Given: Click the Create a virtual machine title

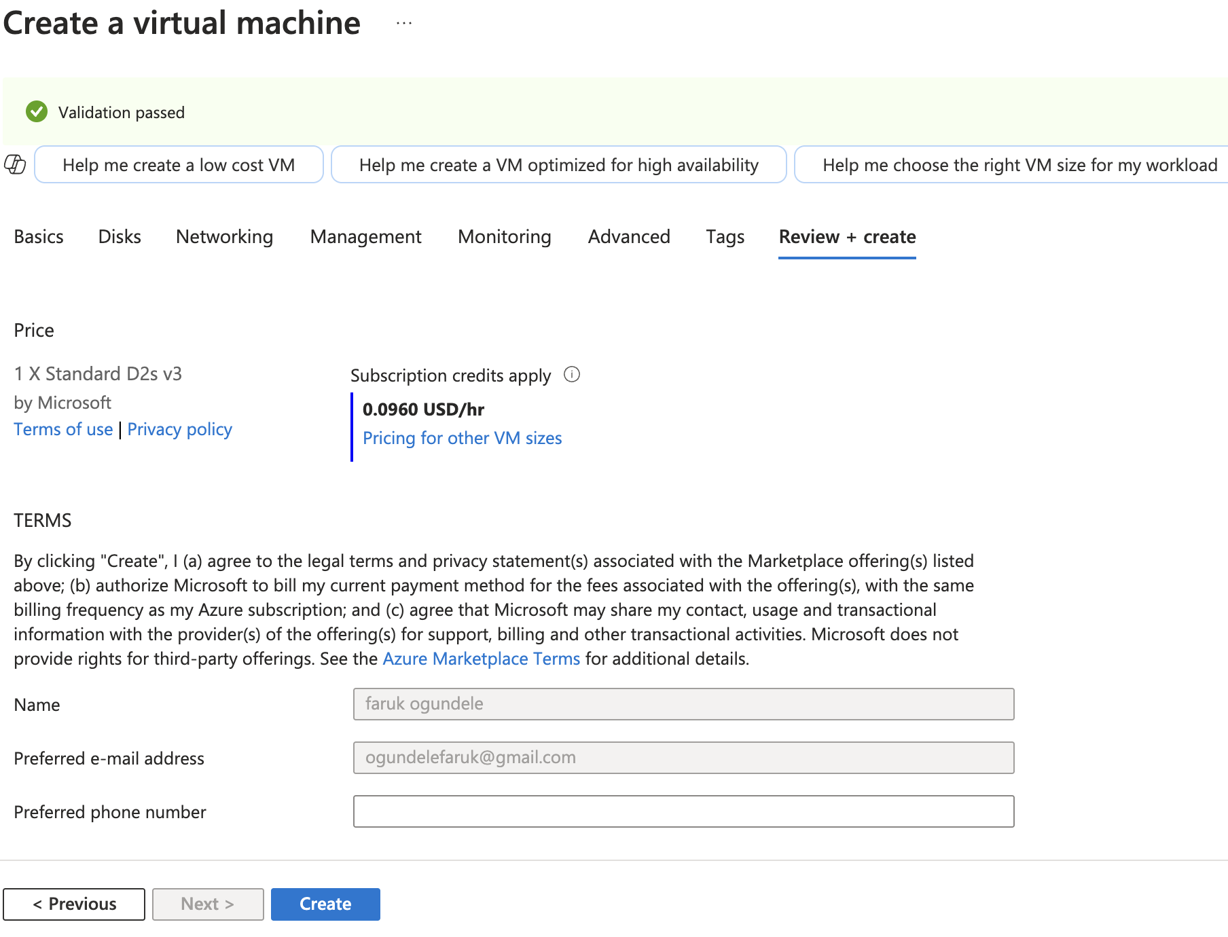Looking at the screenshot, I should tap(182, 23).
